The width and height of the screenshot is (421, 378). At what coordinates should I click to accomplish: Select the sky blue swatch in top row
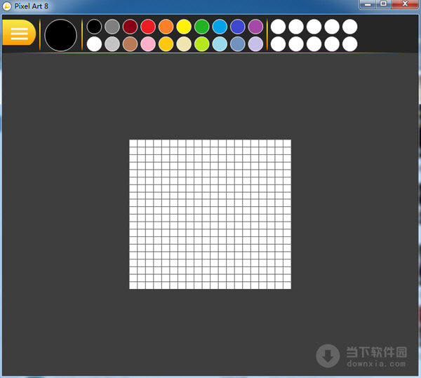[x=220, y=27]
